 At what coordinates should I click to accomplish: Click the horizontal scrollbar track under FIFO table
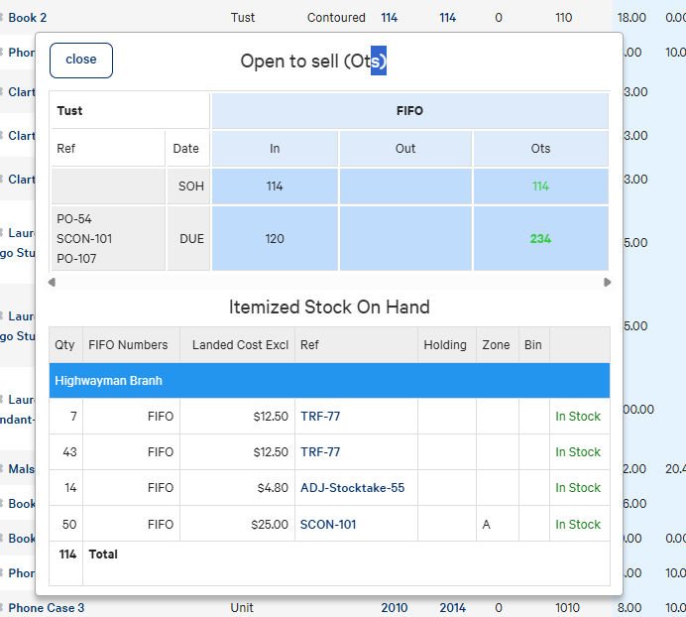329,282
